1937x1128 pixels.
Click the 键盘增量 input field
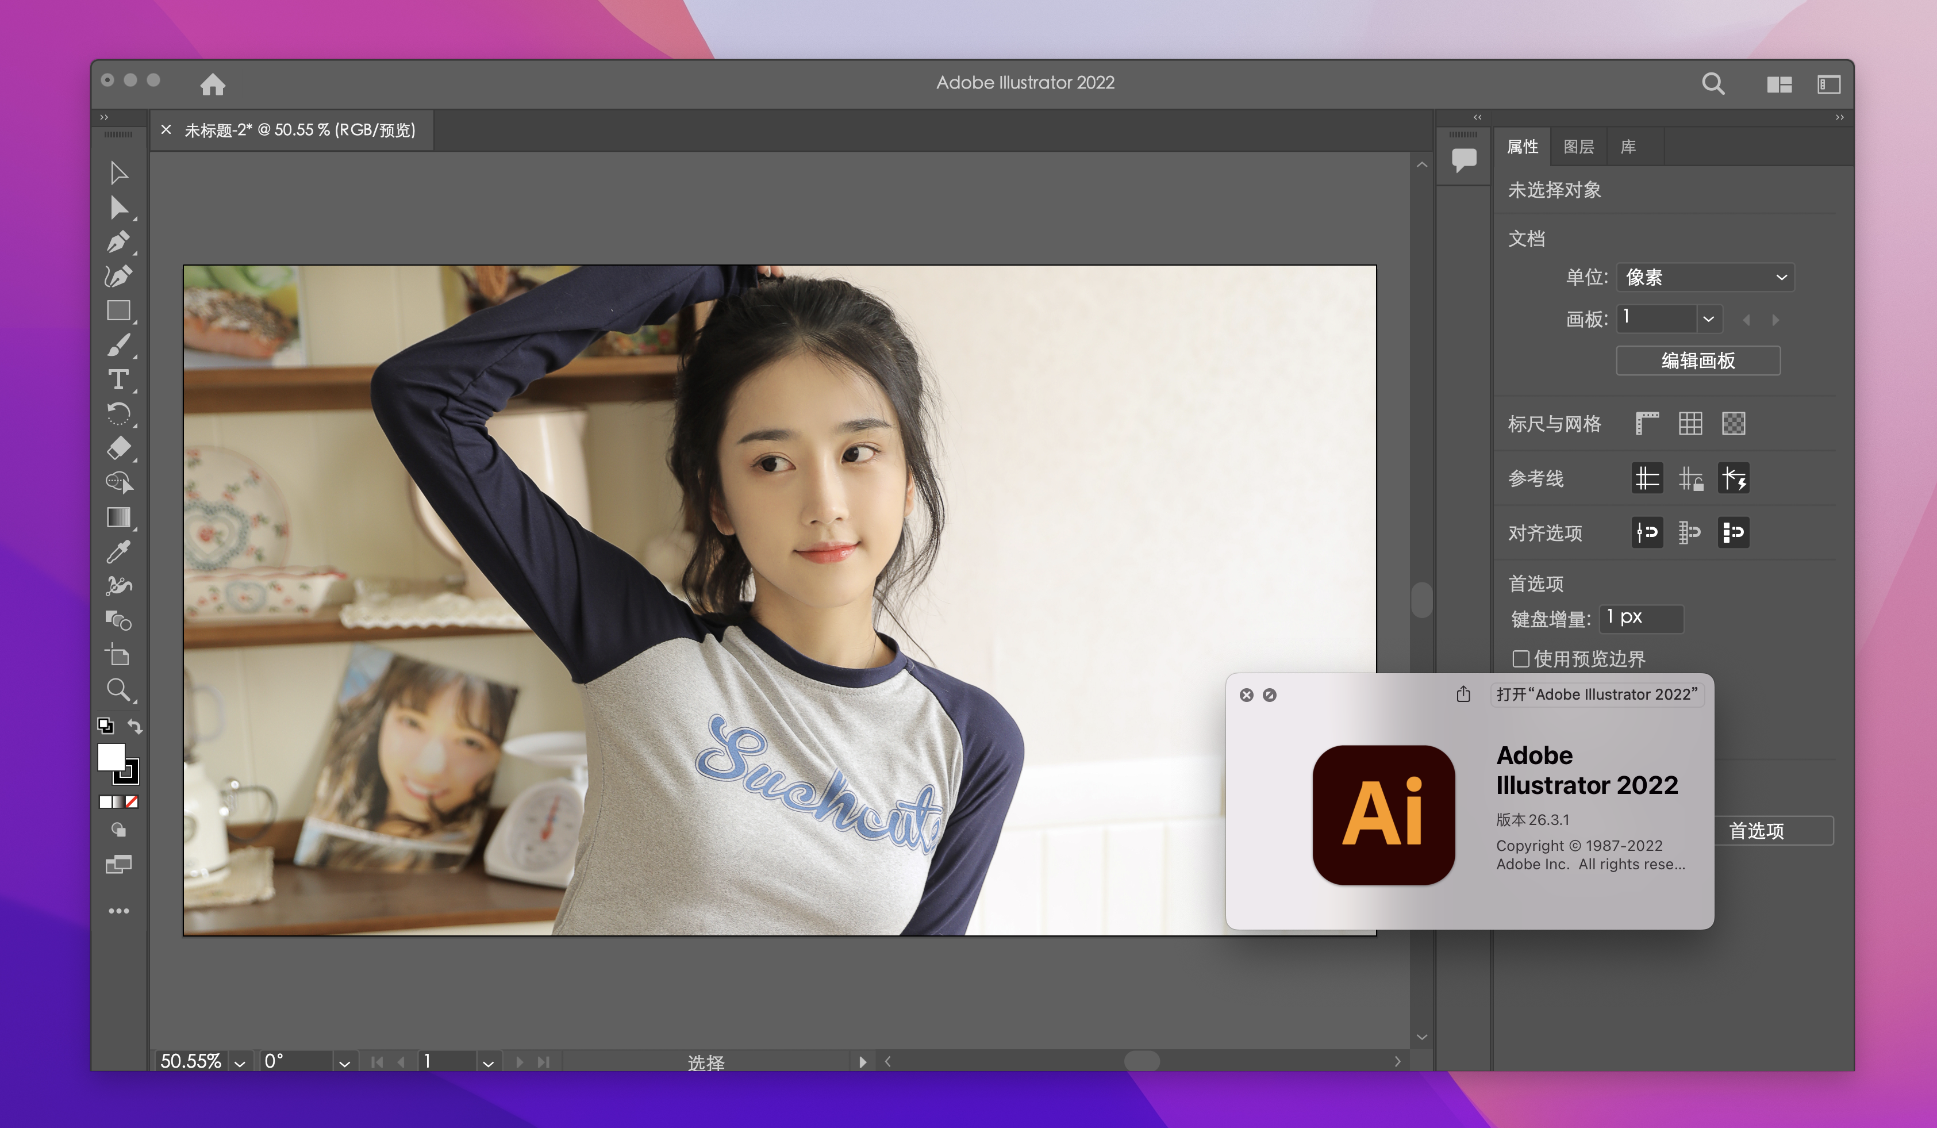(x=1641, y=618)
